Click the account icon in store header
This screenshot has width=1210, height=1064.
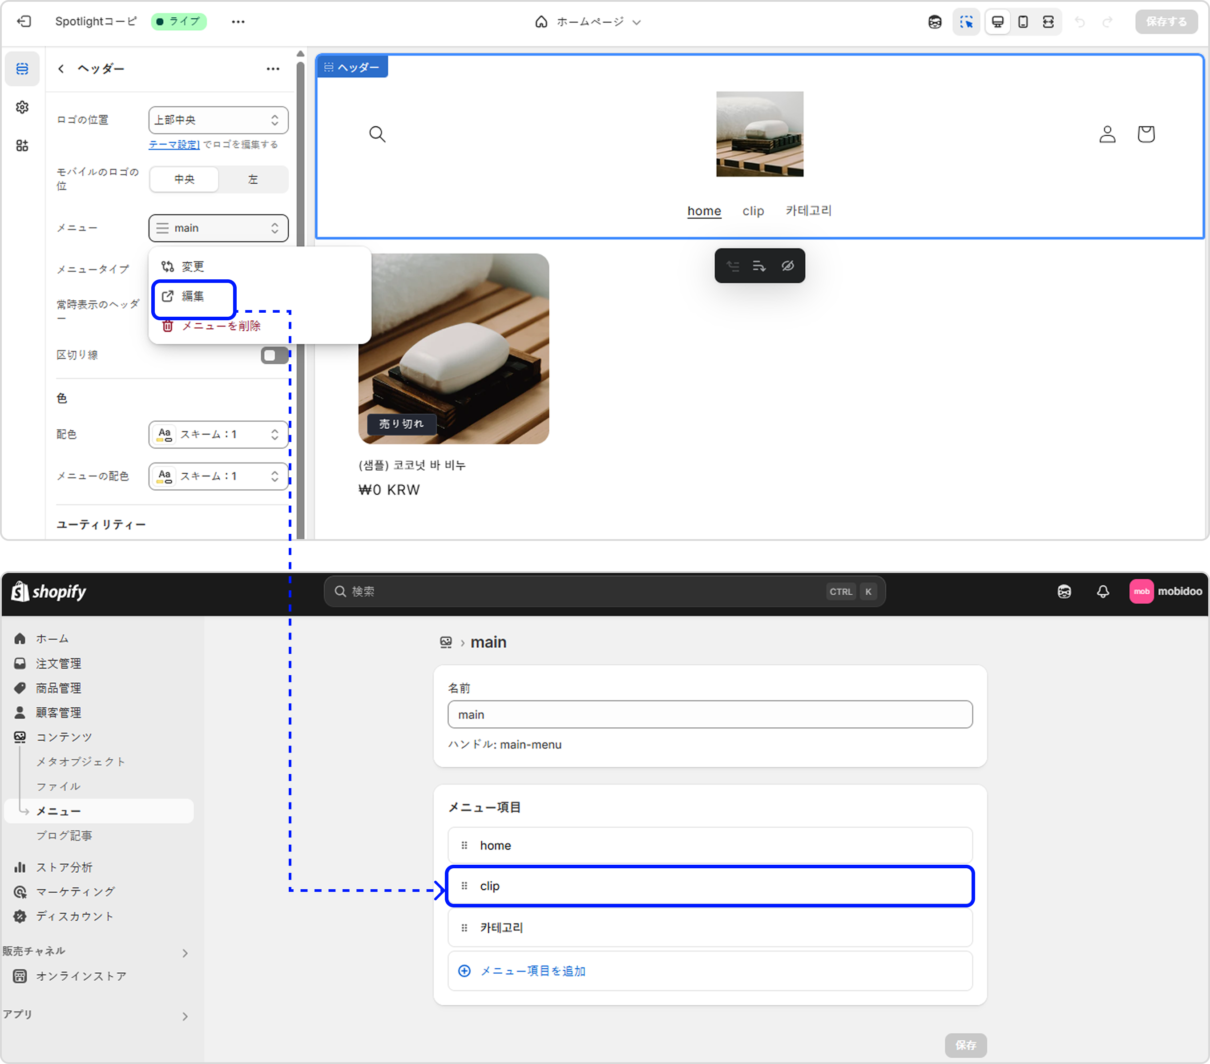click(1107, 134)
